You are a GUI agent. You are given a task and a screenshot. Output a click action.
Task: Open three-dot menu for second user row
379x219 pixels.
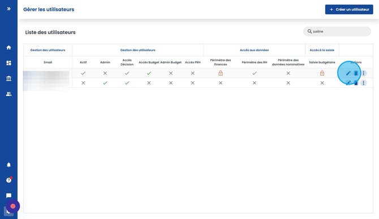(364, 83)
